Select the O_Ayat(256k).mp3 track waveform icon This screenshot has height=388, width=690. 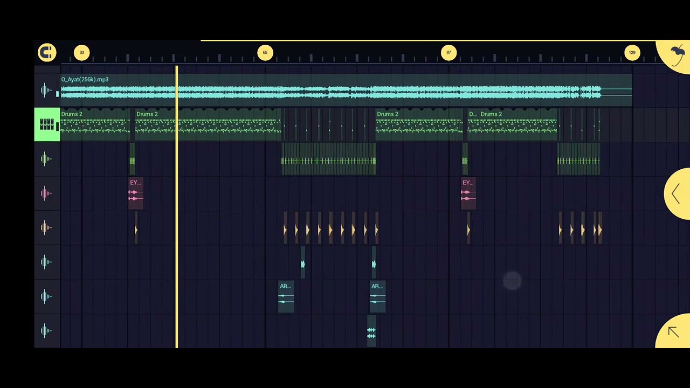pos(46,90)
